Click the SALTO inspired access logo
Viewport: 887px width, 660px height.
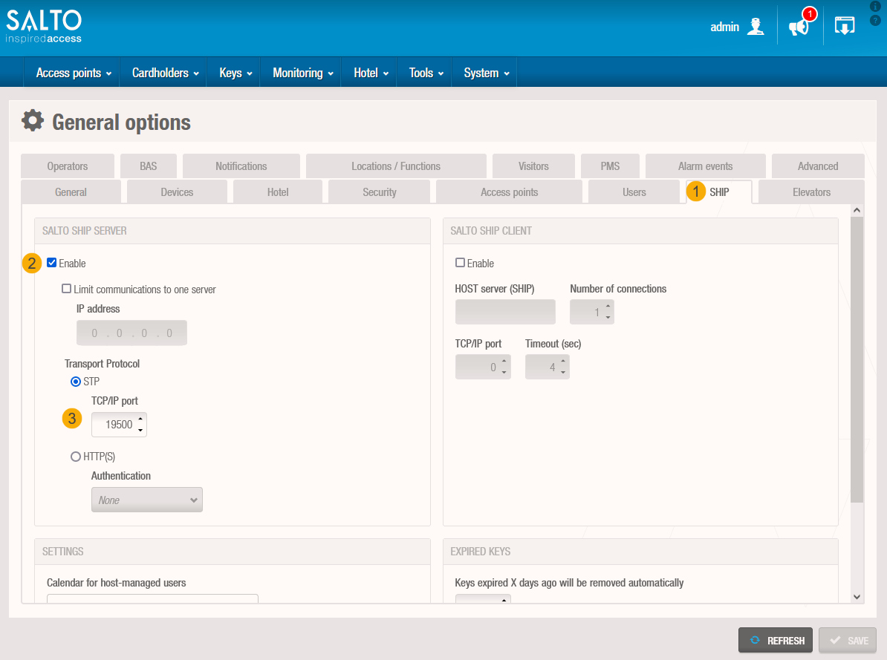[x=45, y=26]
